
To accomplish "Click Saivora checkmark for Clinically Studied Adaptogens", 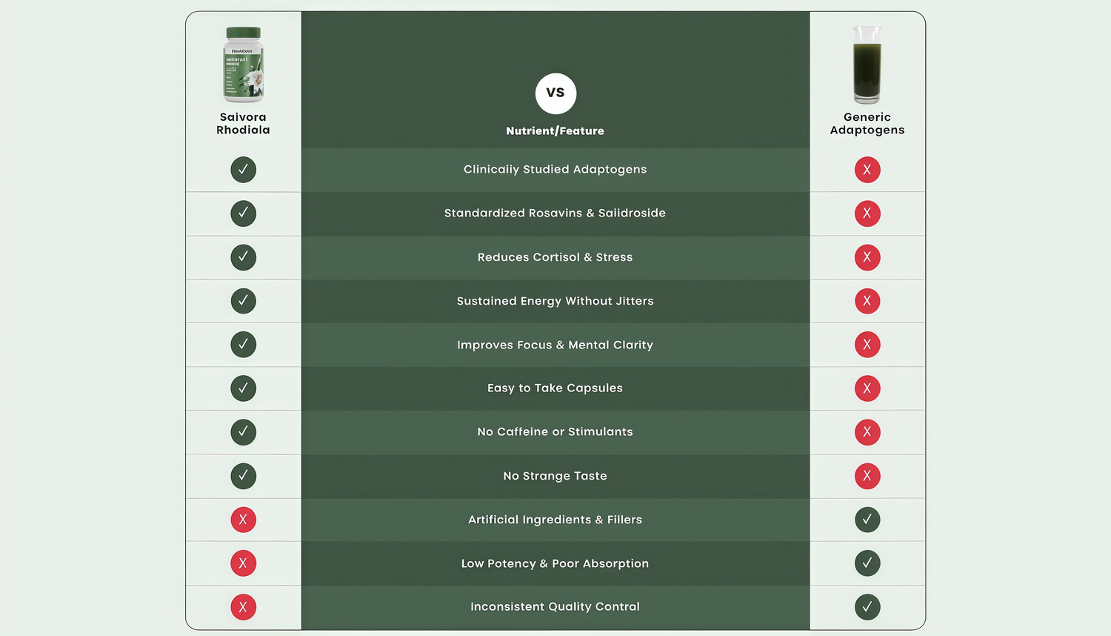I will (243, 170).
